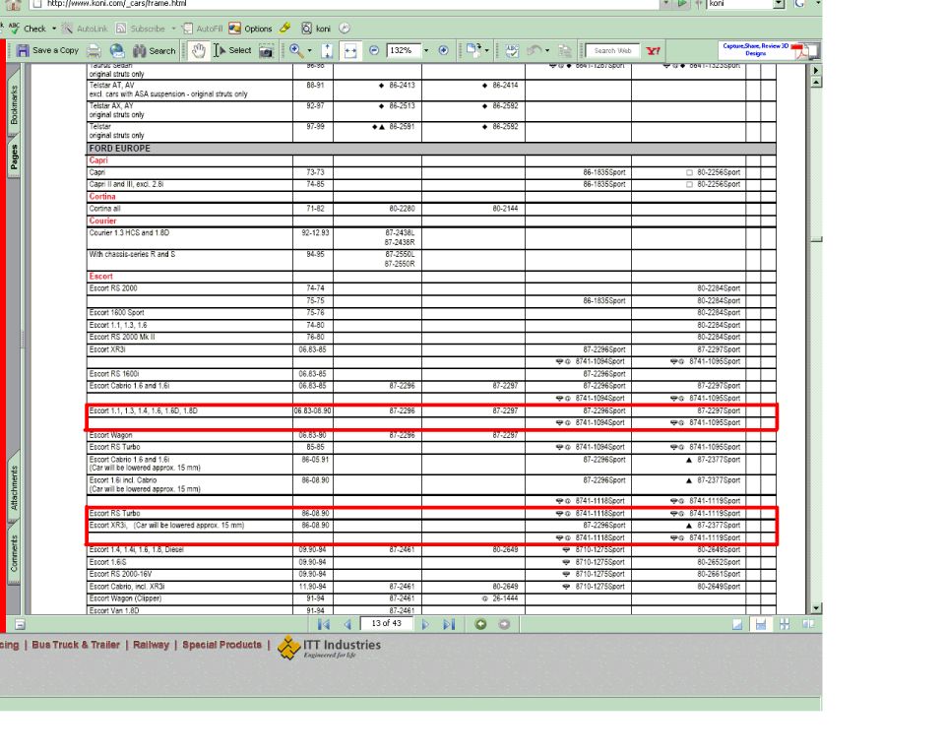Open the undo dropdown arrow

(547, 50)
